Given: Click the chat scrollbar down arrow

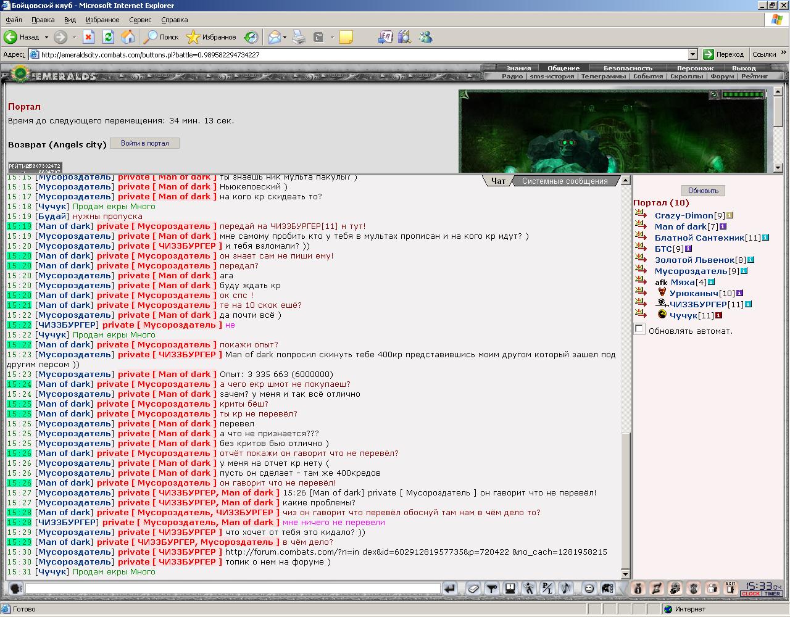Looking at the screenshot, I should [x=626, y=574].
